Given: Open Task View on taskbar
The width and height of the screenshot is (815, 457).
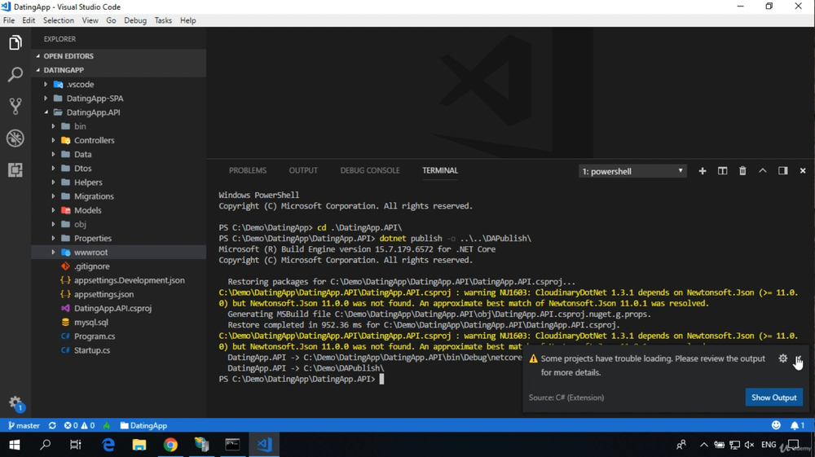Looking at the screenshot, I should (x=76, y=445).
